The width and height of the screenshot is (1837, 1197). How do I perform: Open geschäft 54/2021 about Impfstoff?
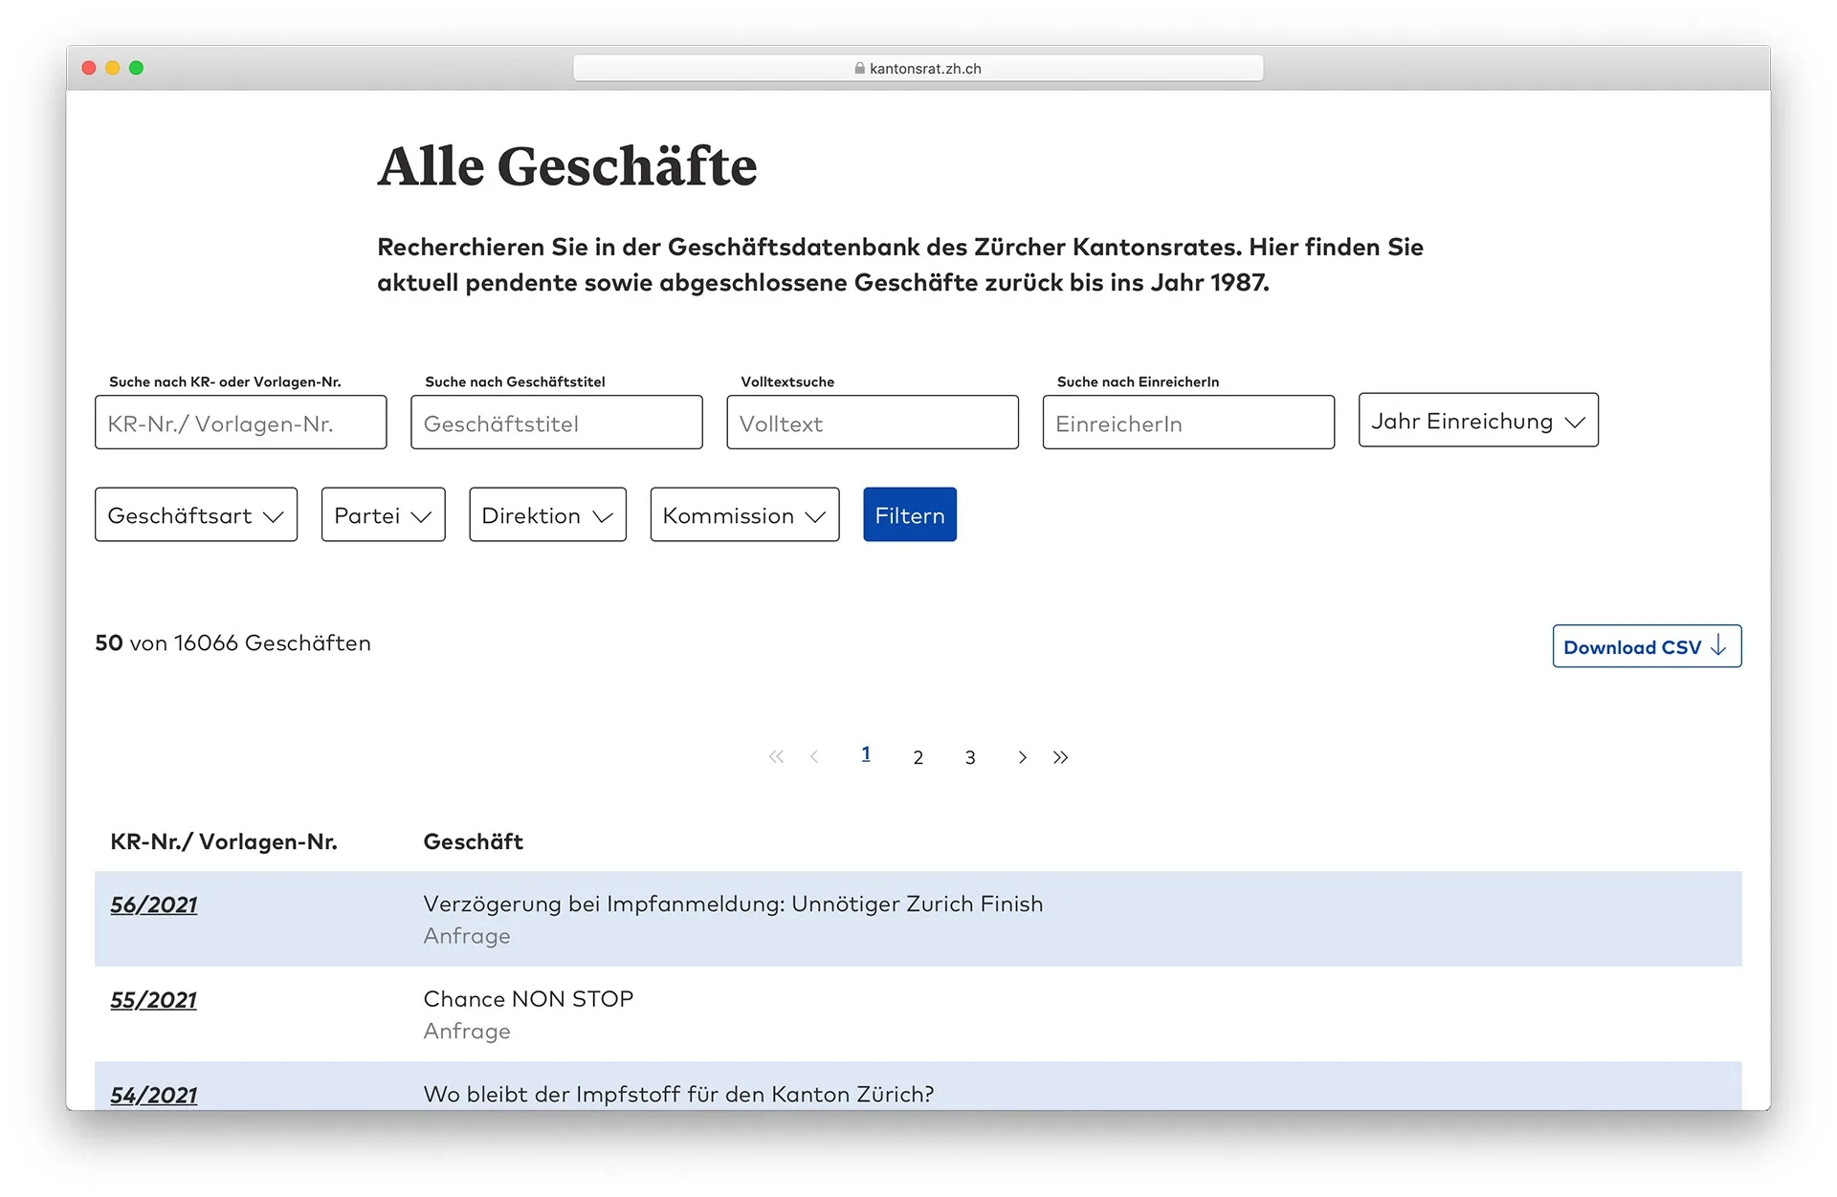point(153,1095)
